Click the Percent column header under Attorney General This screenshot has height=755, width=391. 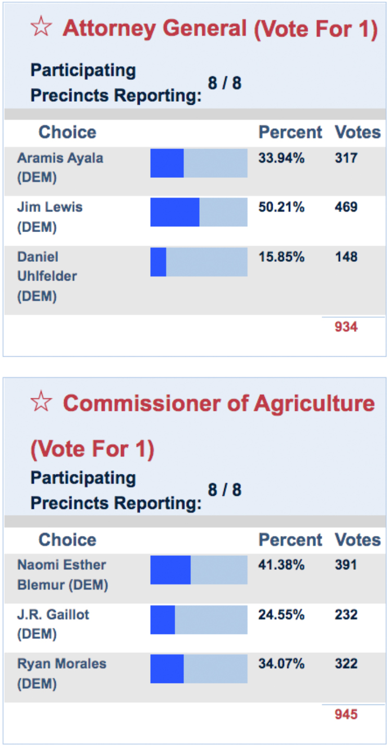coord(290,132)
